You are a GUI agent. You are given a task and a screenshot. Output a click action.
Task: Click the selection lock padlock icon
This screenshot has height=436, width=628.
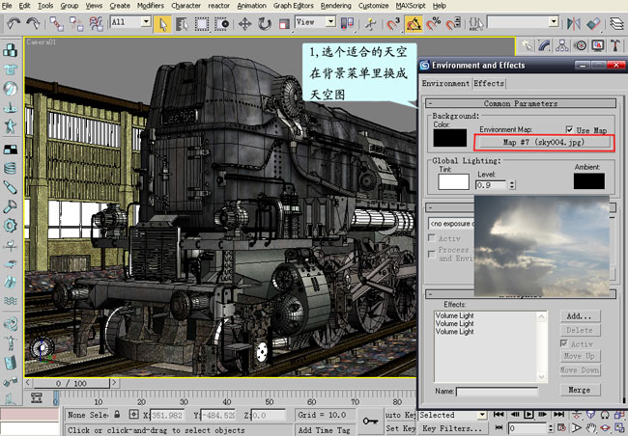pos(117,415)
